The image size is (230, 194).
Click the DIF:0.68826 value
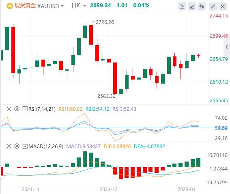(117, 146)
